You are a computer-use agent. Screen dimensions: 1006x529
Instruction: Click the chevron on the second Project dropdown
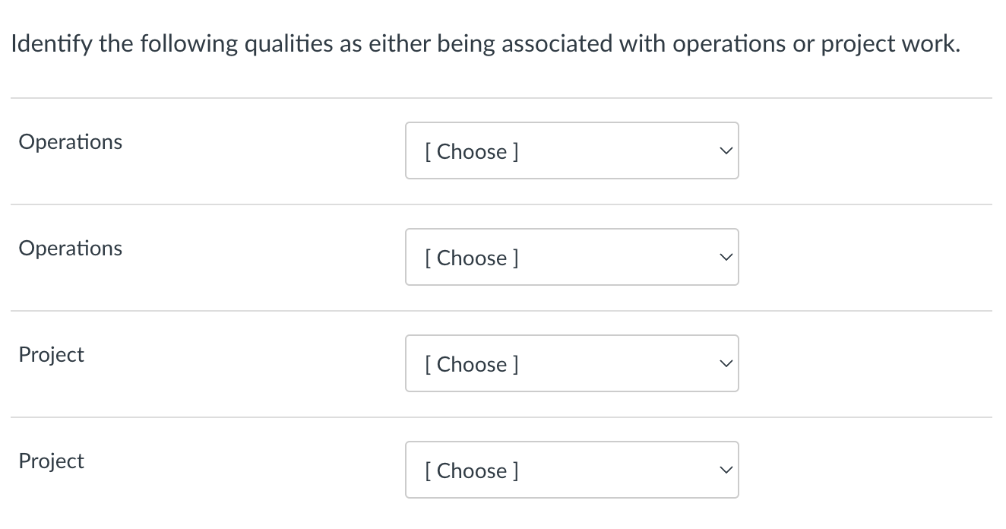tap(726, 470)
